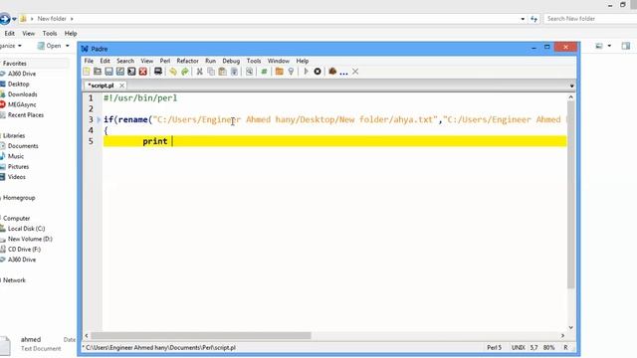Click the 'Perl 5' status bar entry
This screenshot has height=358, width=637.
pyautogui.click(x=494, y=347)
